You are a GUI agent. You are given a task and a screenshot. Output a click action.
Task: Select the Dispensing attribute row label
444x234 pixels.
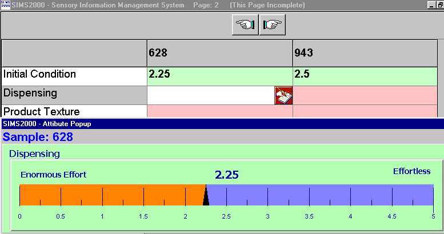pos(74,94)
